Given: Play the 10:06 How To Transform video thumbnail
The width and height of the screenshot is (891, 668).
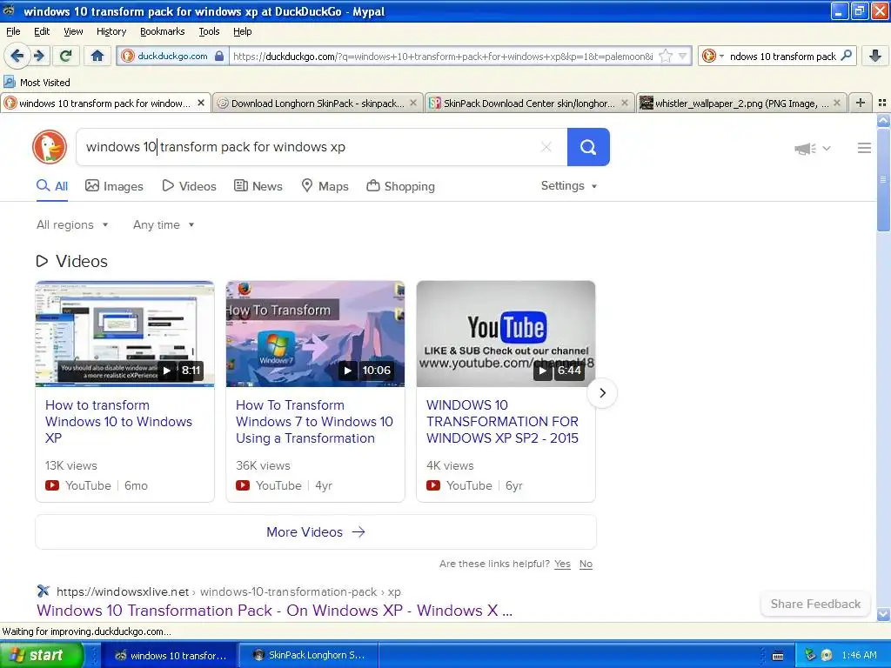Looking at the screenshot, I should 315,334.
